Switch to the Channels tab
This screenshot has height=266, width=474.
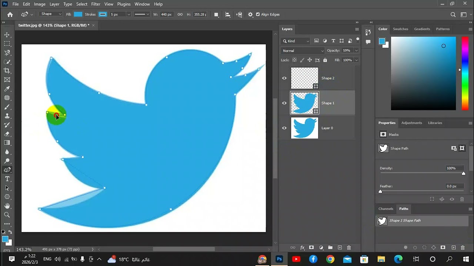(x=385, y=209)
